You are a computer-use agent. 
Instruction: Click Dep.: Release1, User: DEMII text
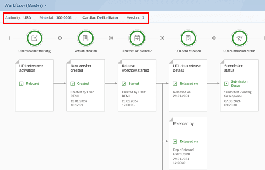coord(184,152)
